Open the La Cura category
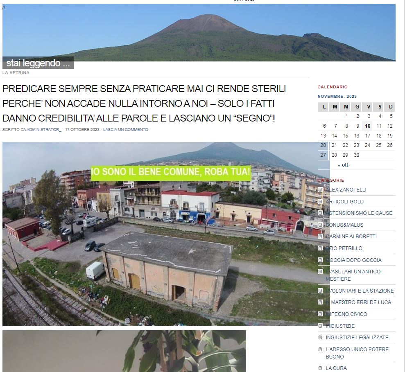 click(x=336, y=368)
